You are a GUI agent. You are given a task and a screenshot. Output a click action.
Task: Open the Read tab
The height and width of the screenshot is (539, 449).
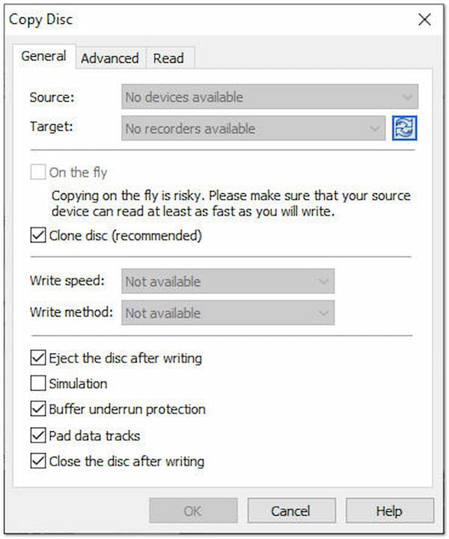[x=168, y=58]
